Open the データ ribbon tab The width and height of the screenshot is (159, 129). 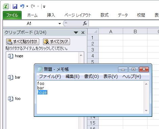[x=123, y=15]
